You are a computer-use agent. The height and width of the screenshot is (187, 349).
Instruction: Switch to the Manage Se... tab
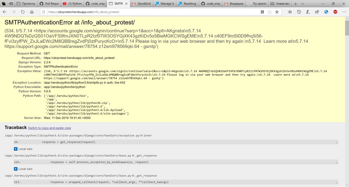coord(164,4)
